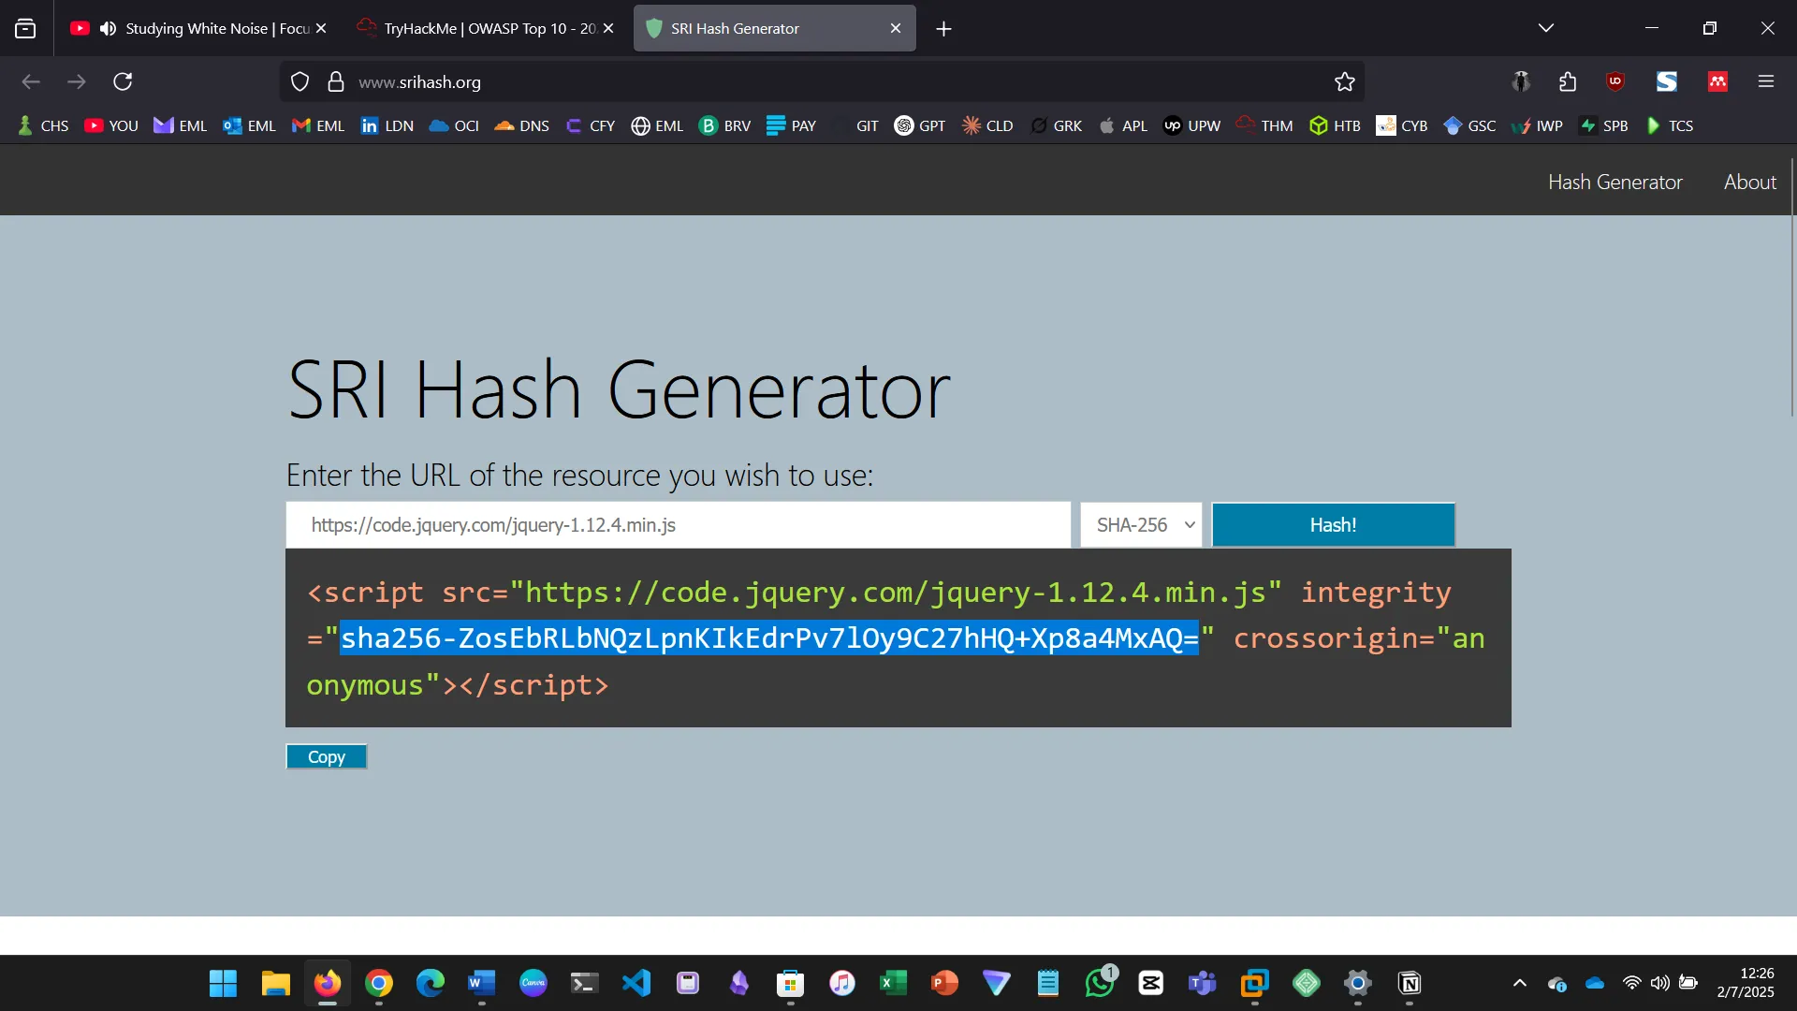The width and height of the screenshot is (1797, 1011).
Task: Click the tracking protection shield icon
Action: (299, 82)
